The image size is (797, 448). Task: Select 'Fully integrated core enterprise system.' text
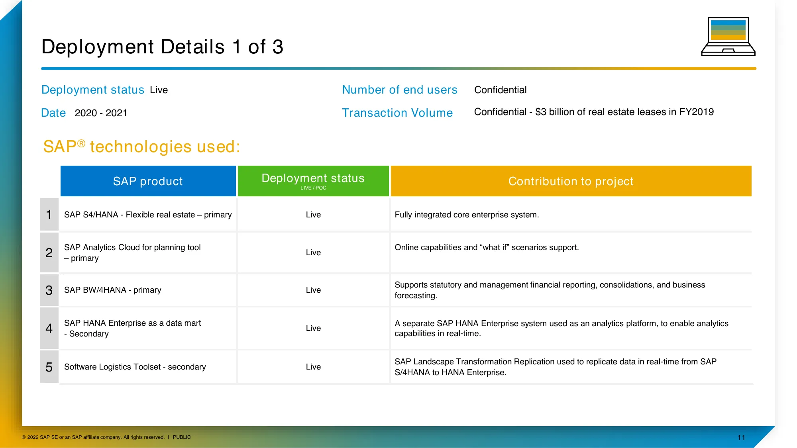pos(467,215)
